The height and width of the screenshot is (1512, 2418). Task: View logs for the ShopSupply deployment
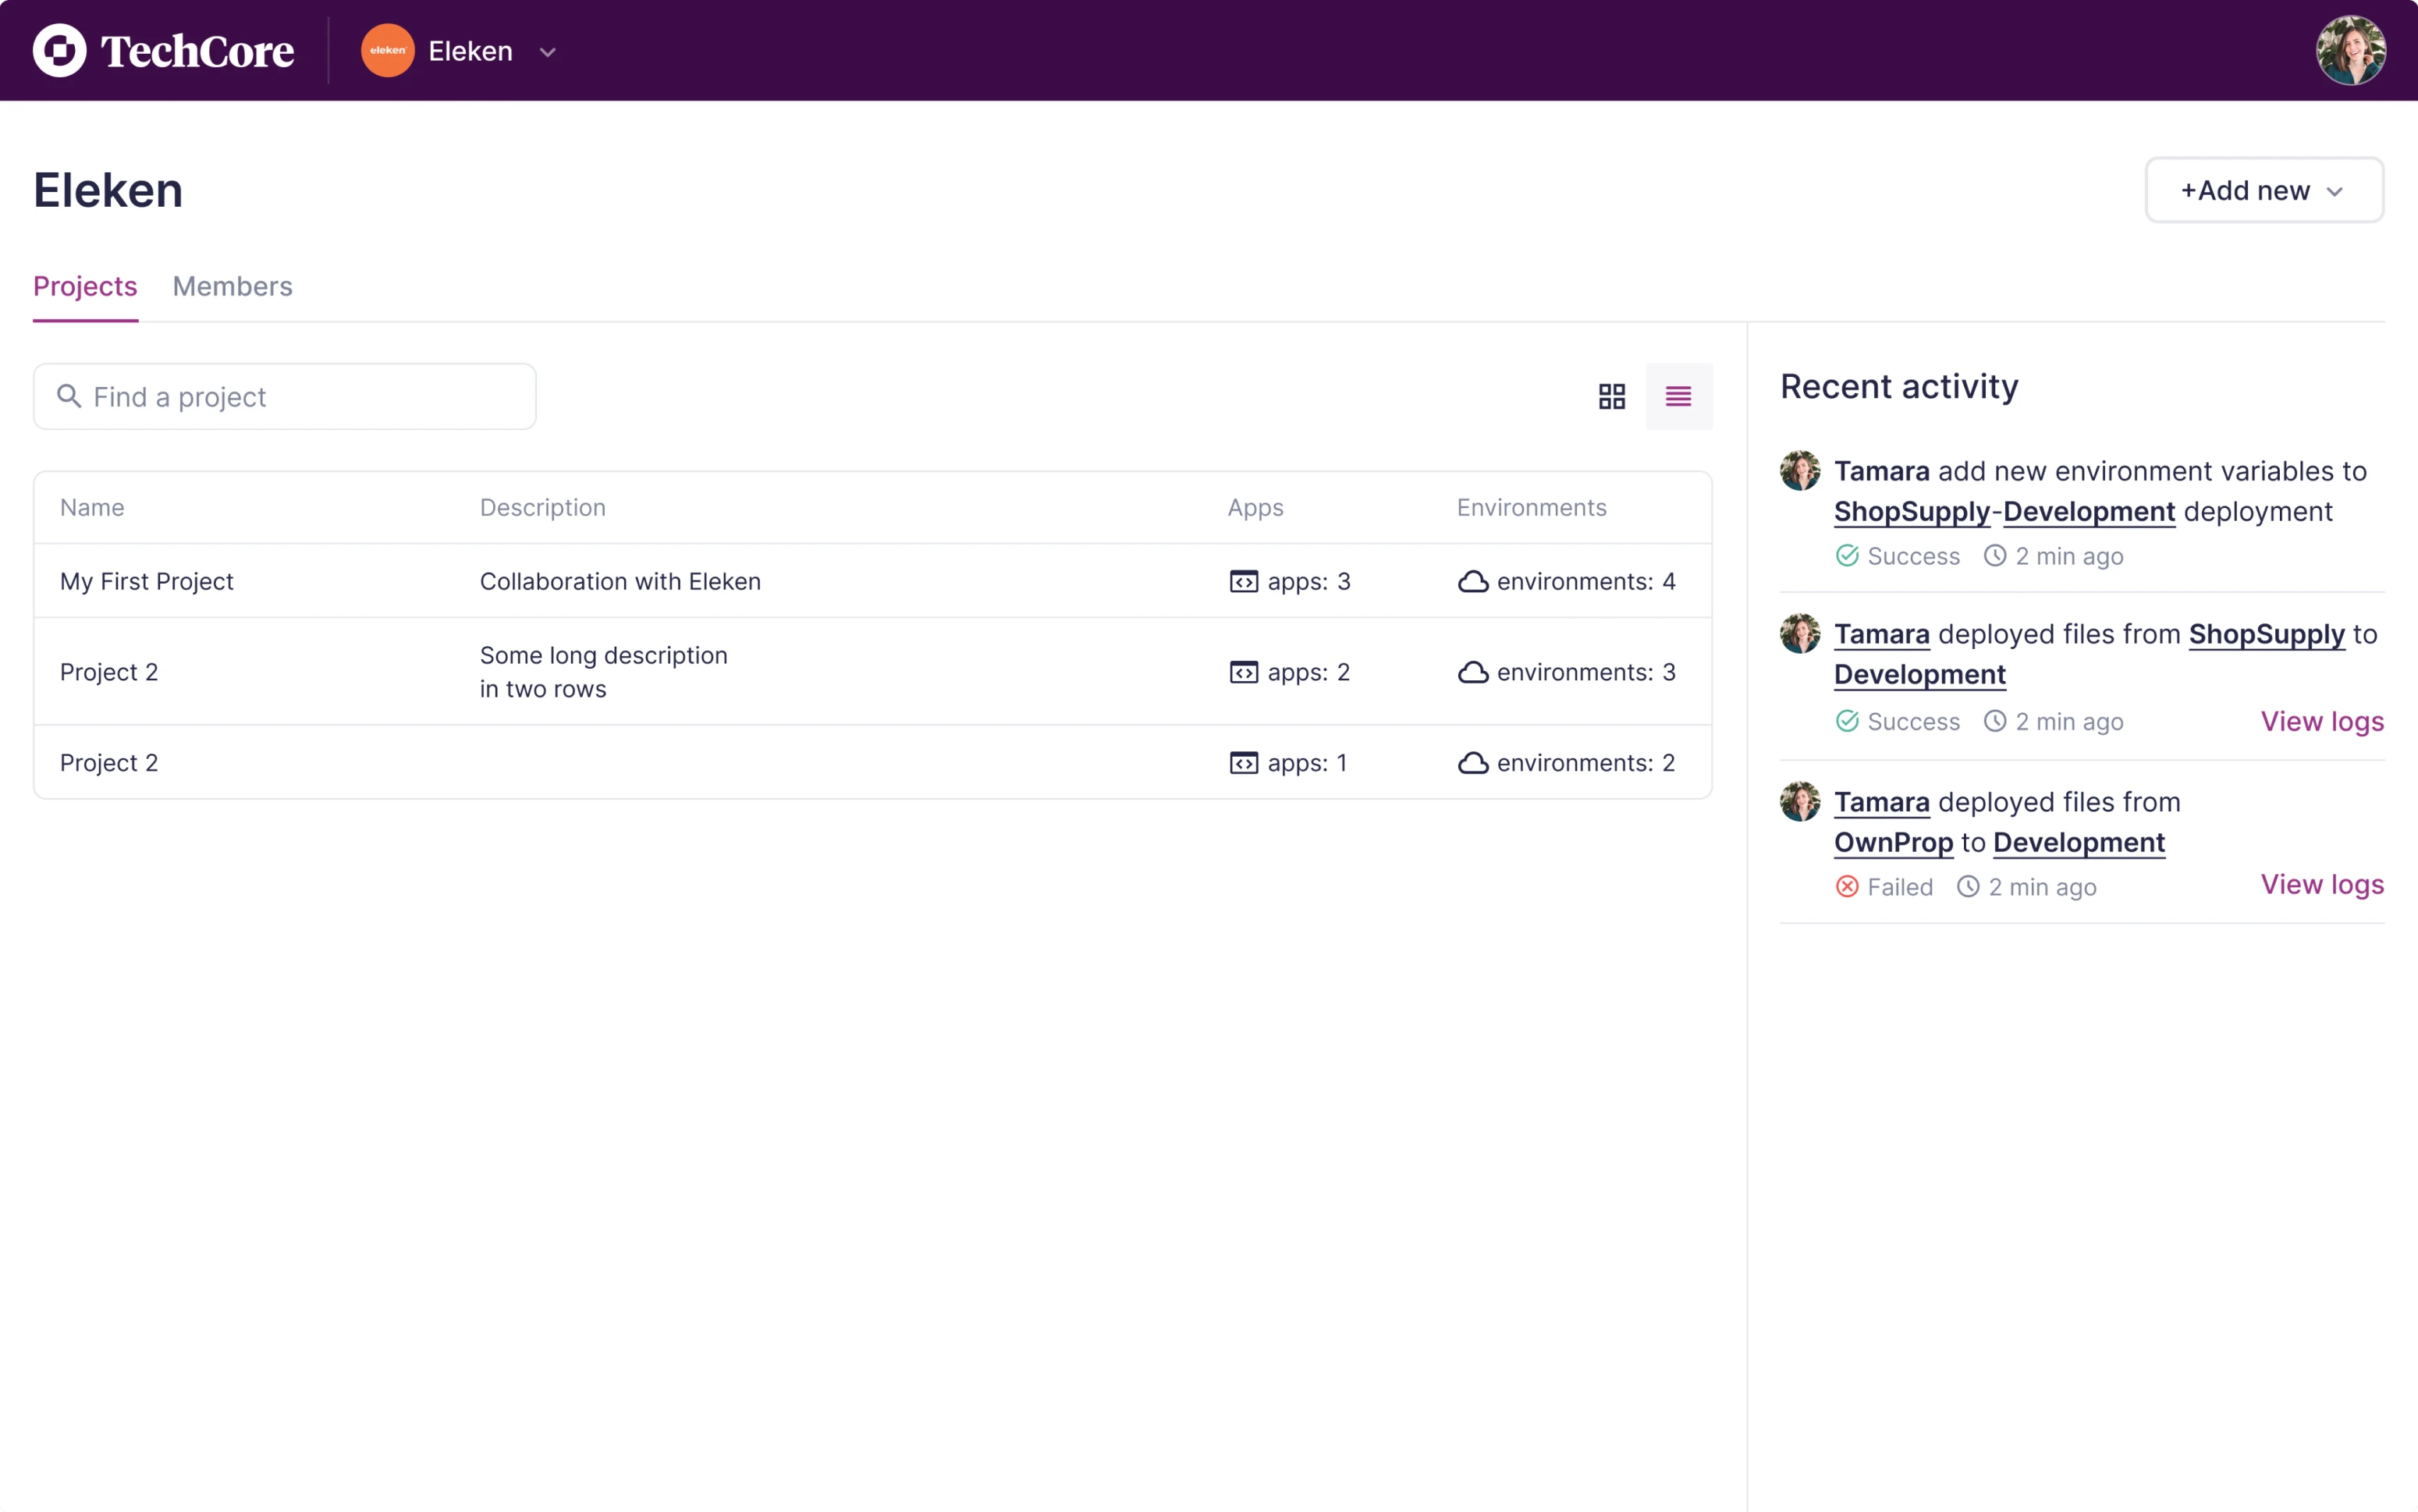coord(2322,721)
